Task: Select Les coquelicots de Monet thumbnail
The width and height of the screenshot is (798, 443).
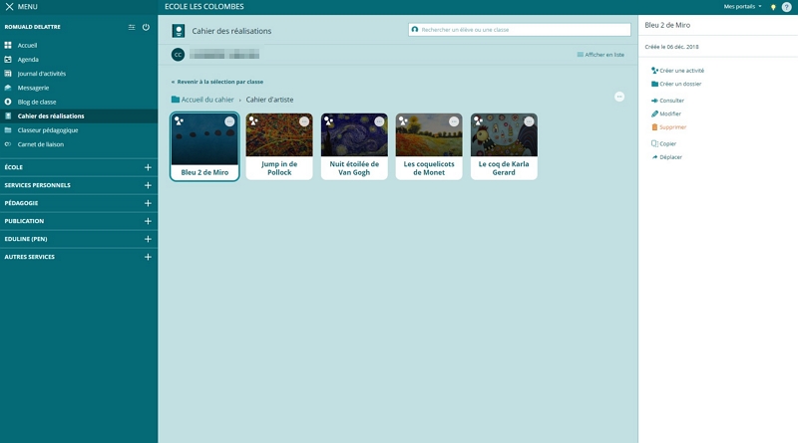Action: (429, 134)
